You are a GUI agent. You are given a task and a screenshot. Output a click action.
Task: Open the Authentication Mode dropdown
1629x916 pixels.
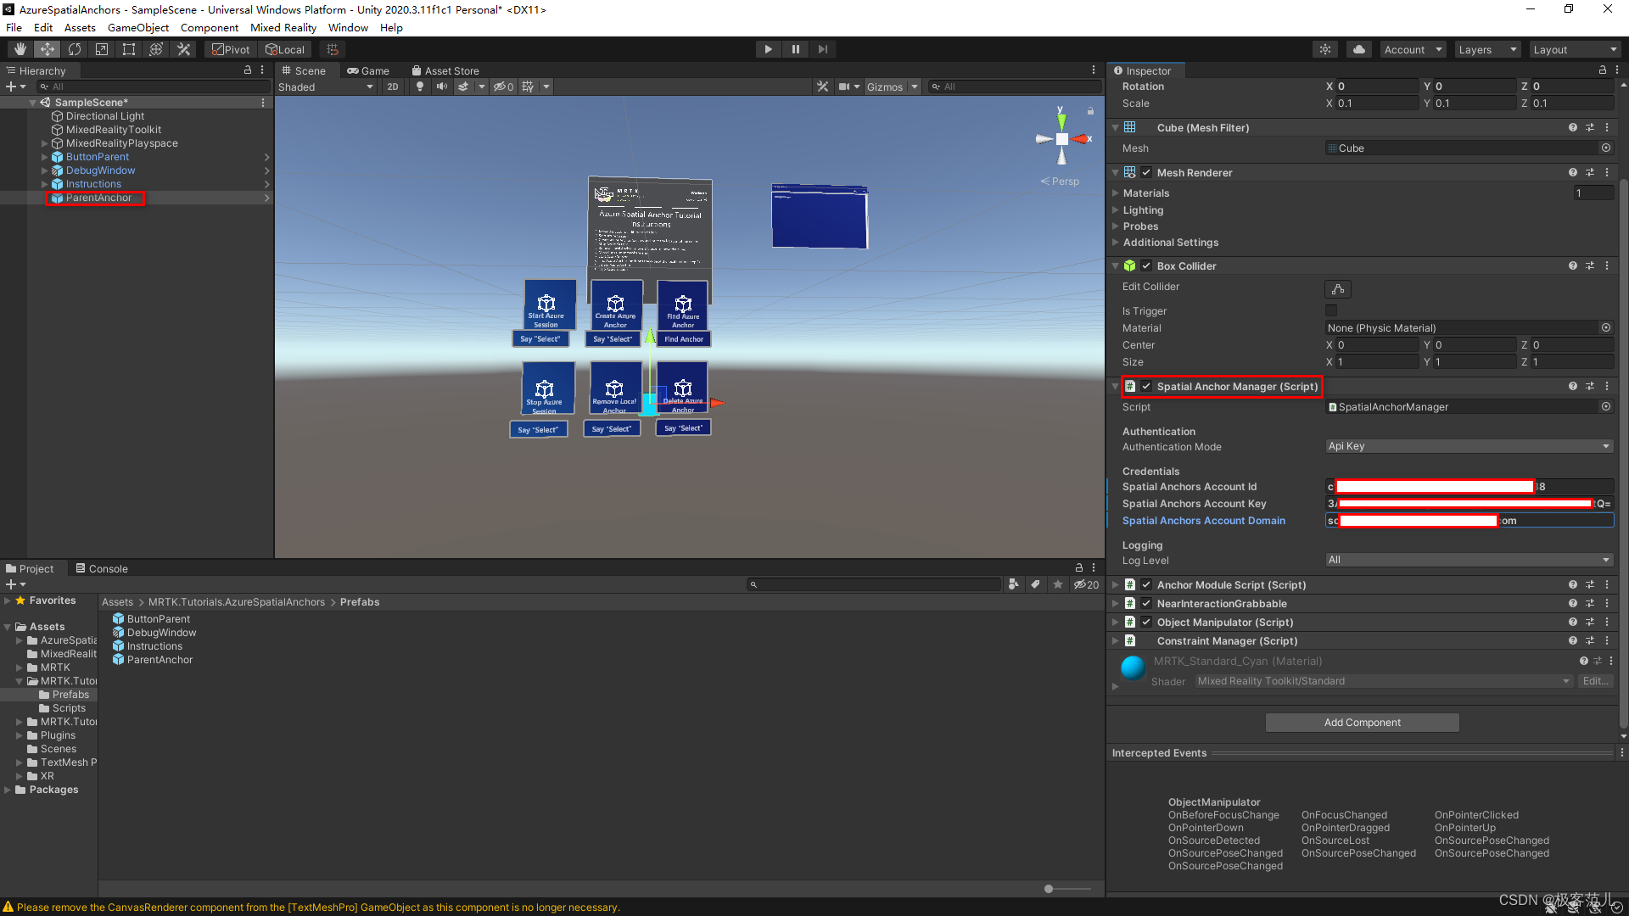pyautogui.click(x=1467, y=446)
